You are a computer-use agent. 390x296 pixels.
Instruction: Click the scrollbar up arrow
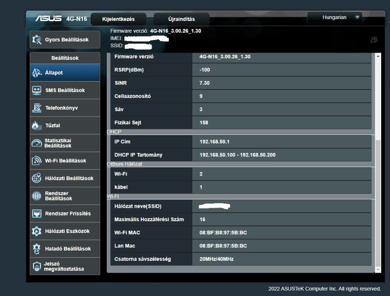tap(378, 57)
